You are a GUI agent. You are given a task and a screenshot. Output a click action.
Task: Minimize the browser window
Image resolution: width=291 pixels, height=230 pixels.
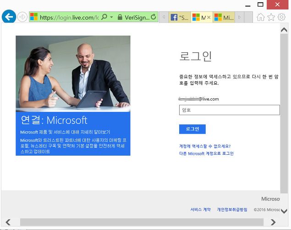point(248,6)
